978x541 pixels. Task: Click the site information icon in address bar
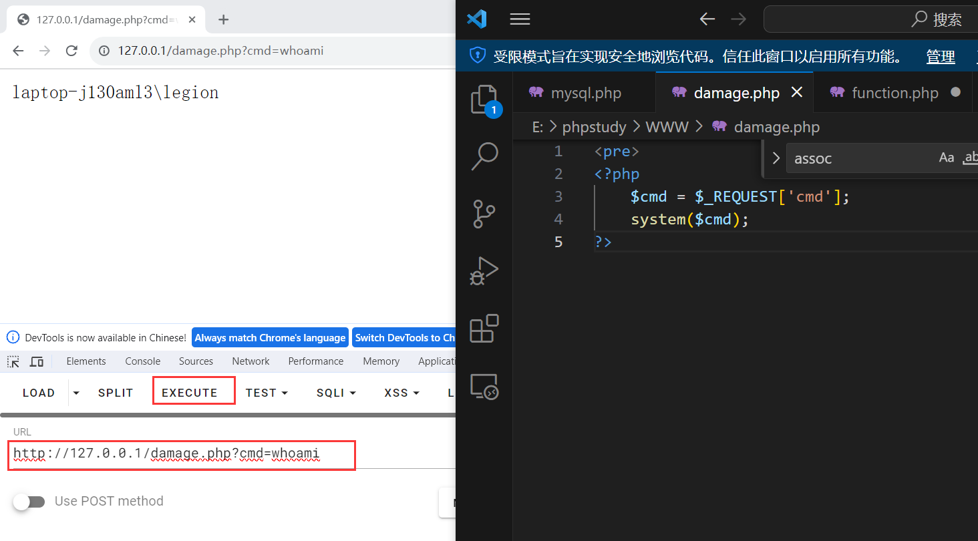104,51
